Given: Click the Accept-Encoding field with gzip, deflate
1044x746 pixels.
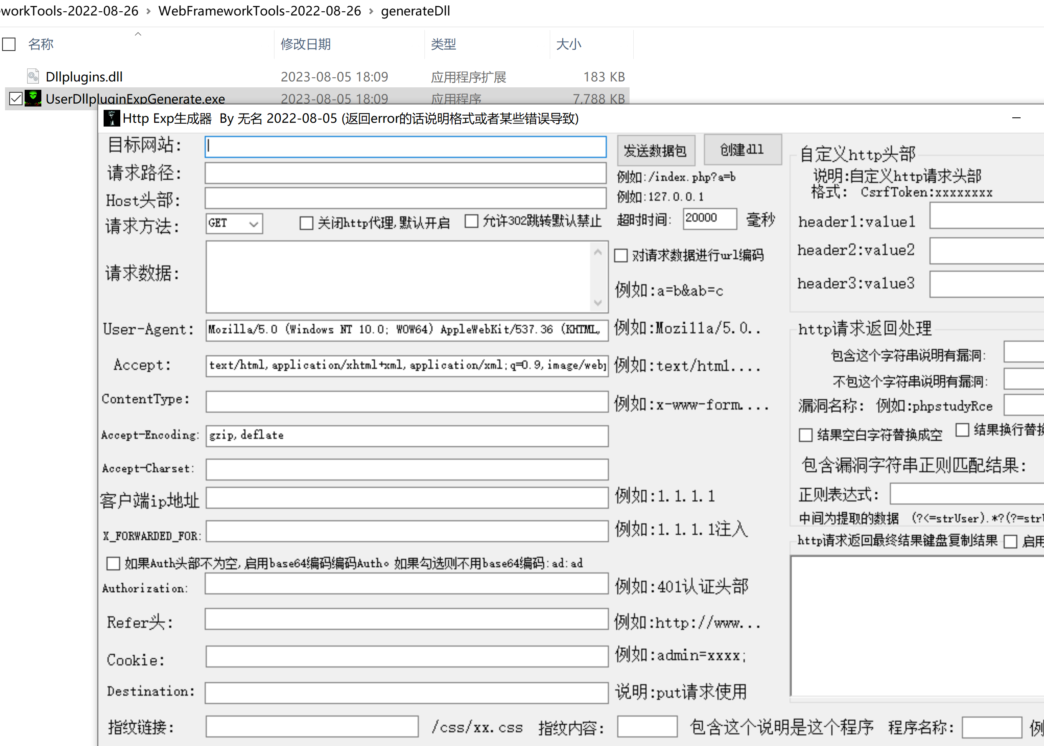Looking at the screenshot, I should coord(407,436).
